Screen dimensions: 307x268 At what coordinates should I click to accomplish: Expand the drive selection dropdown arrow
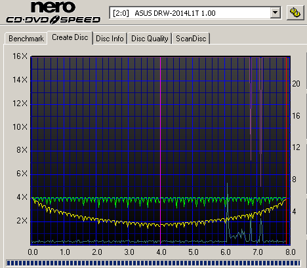coord(275,13)
